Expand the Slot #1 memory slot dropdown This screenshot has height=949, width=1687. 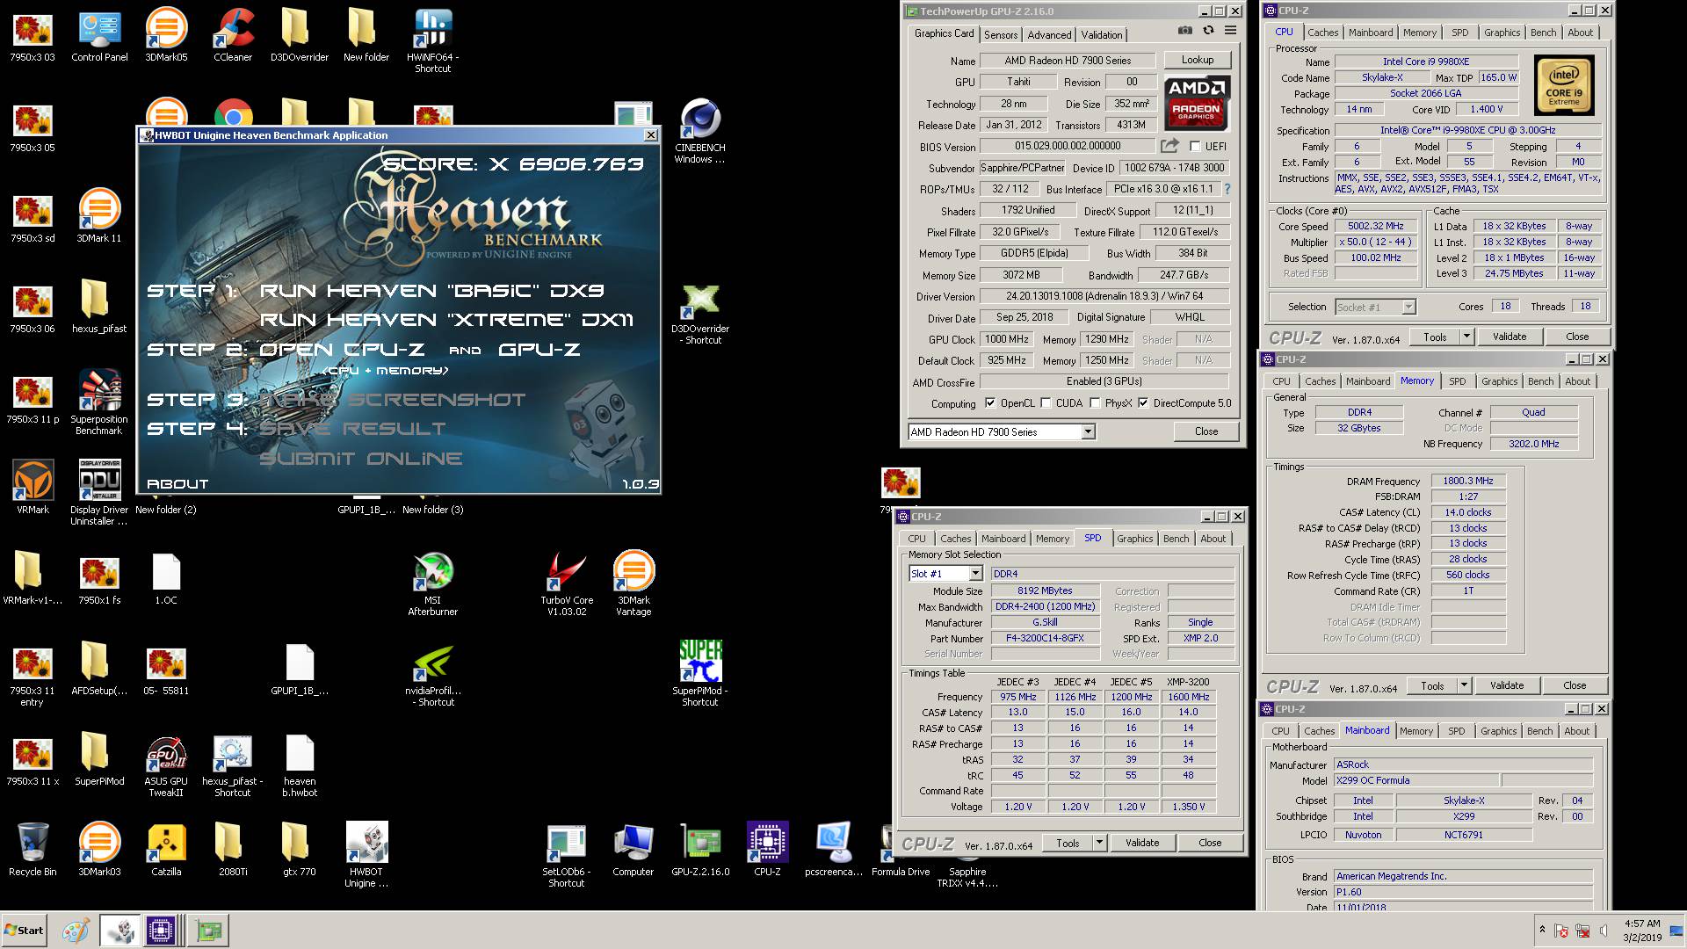click(x=975, y=574)
